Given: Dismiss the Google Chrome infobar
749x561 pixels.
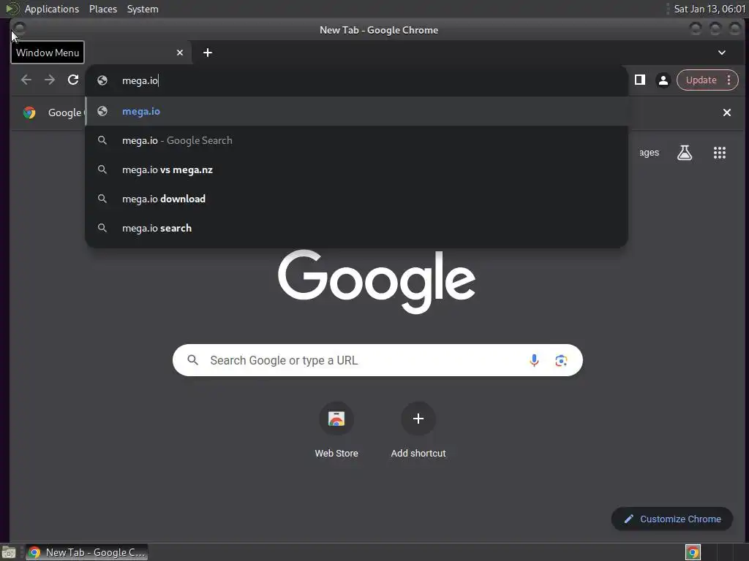Looking at the screenshot, I should [x=726, y=112].
